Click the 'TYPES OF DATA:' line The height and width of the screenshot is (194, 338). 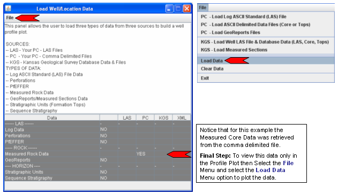pos(23,68)
